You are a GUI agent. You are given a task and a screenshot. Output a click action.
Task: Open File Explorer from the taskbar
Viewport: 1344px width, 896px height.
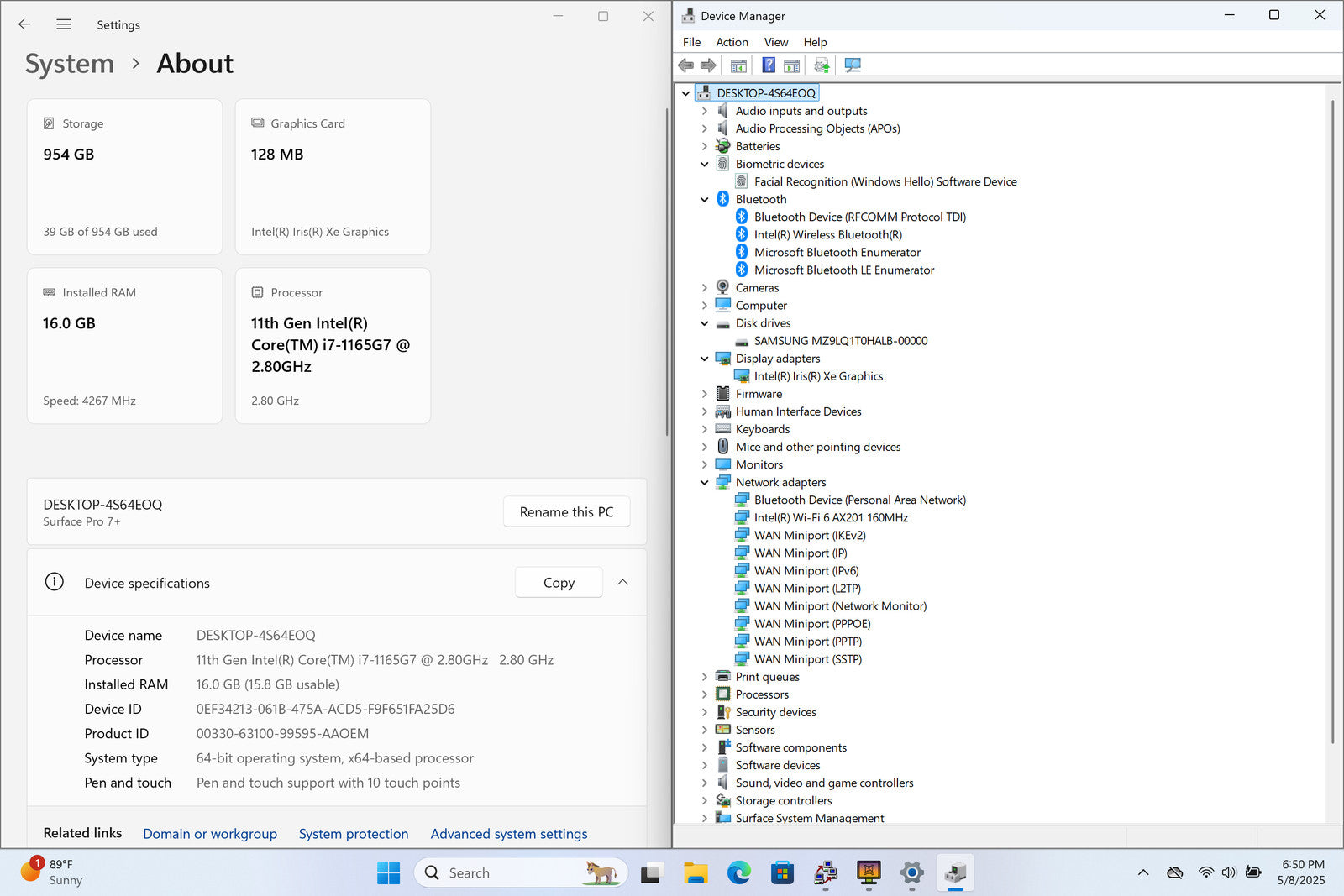(x=695, y=873)
